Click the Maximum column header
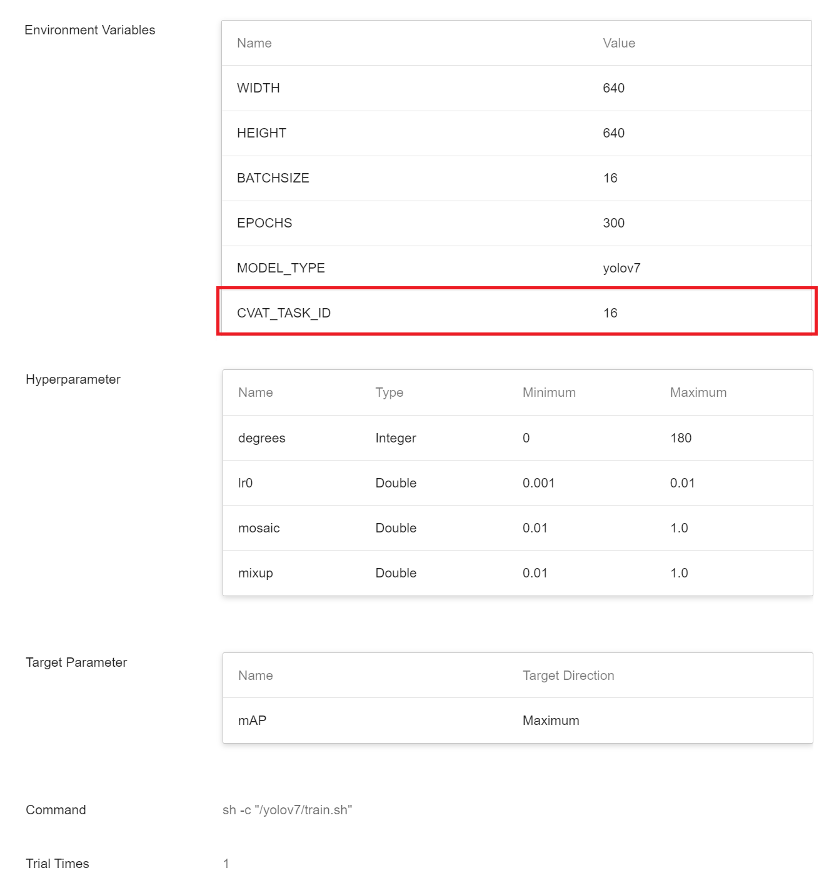Image resolution: width=829 pixels, height=888 pixels. point(698,392)
